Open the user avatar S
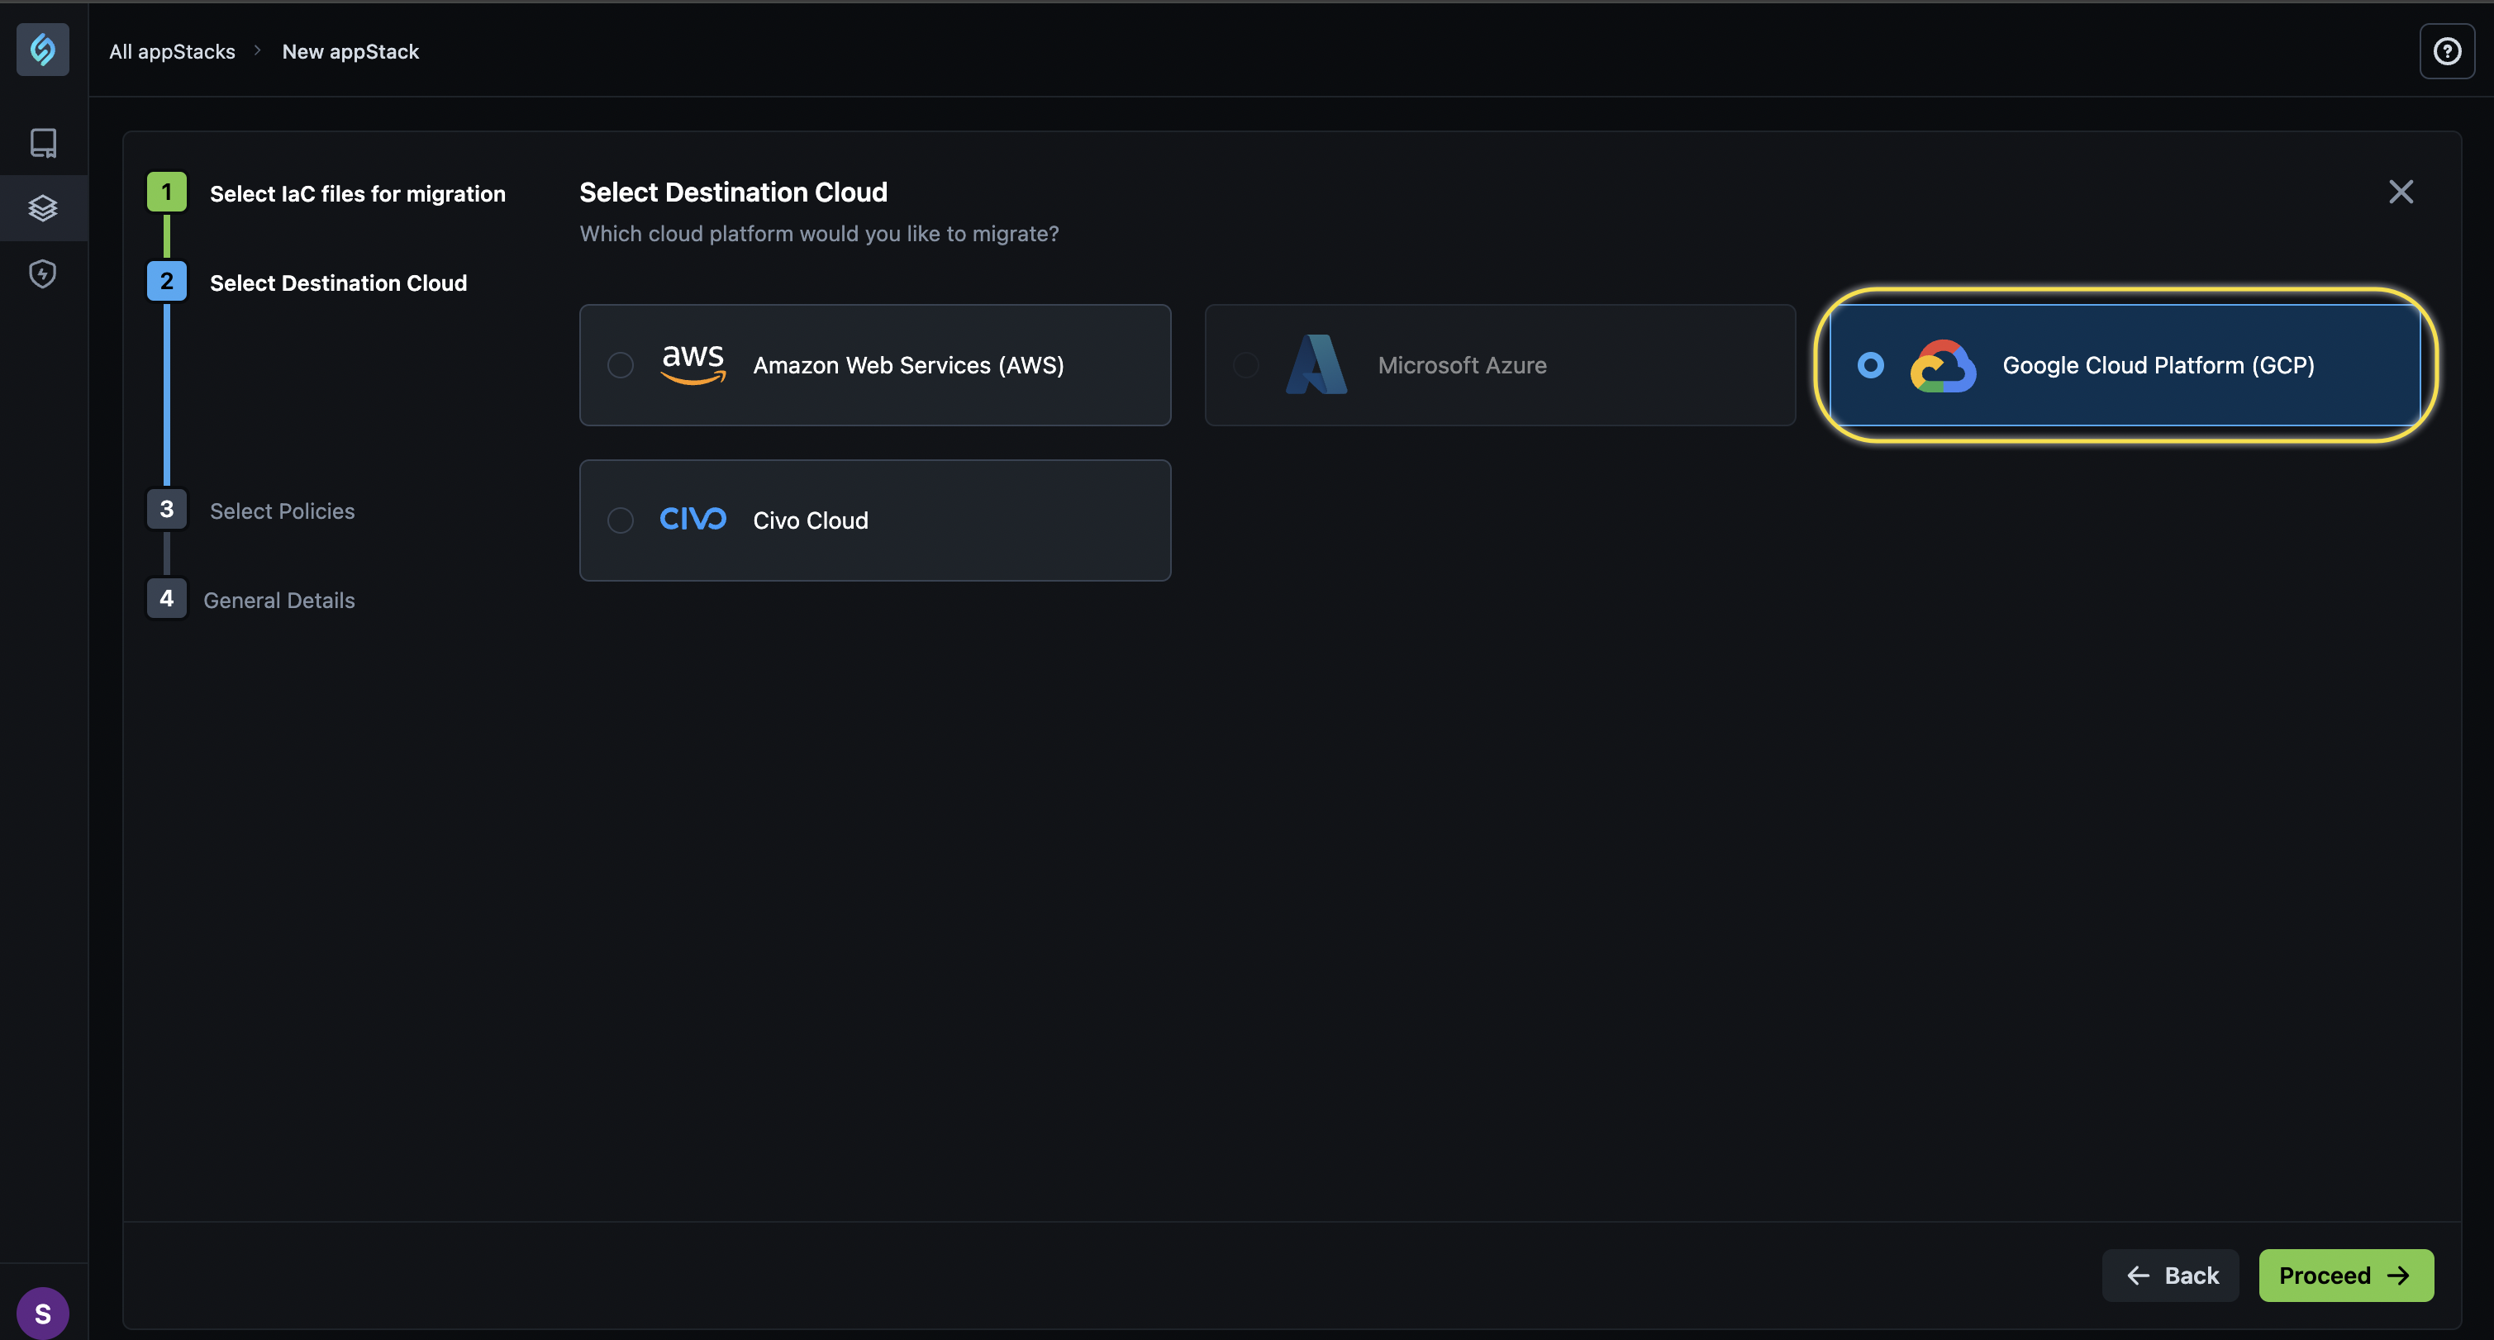 pyautogui.click(x=43, y=1313)
